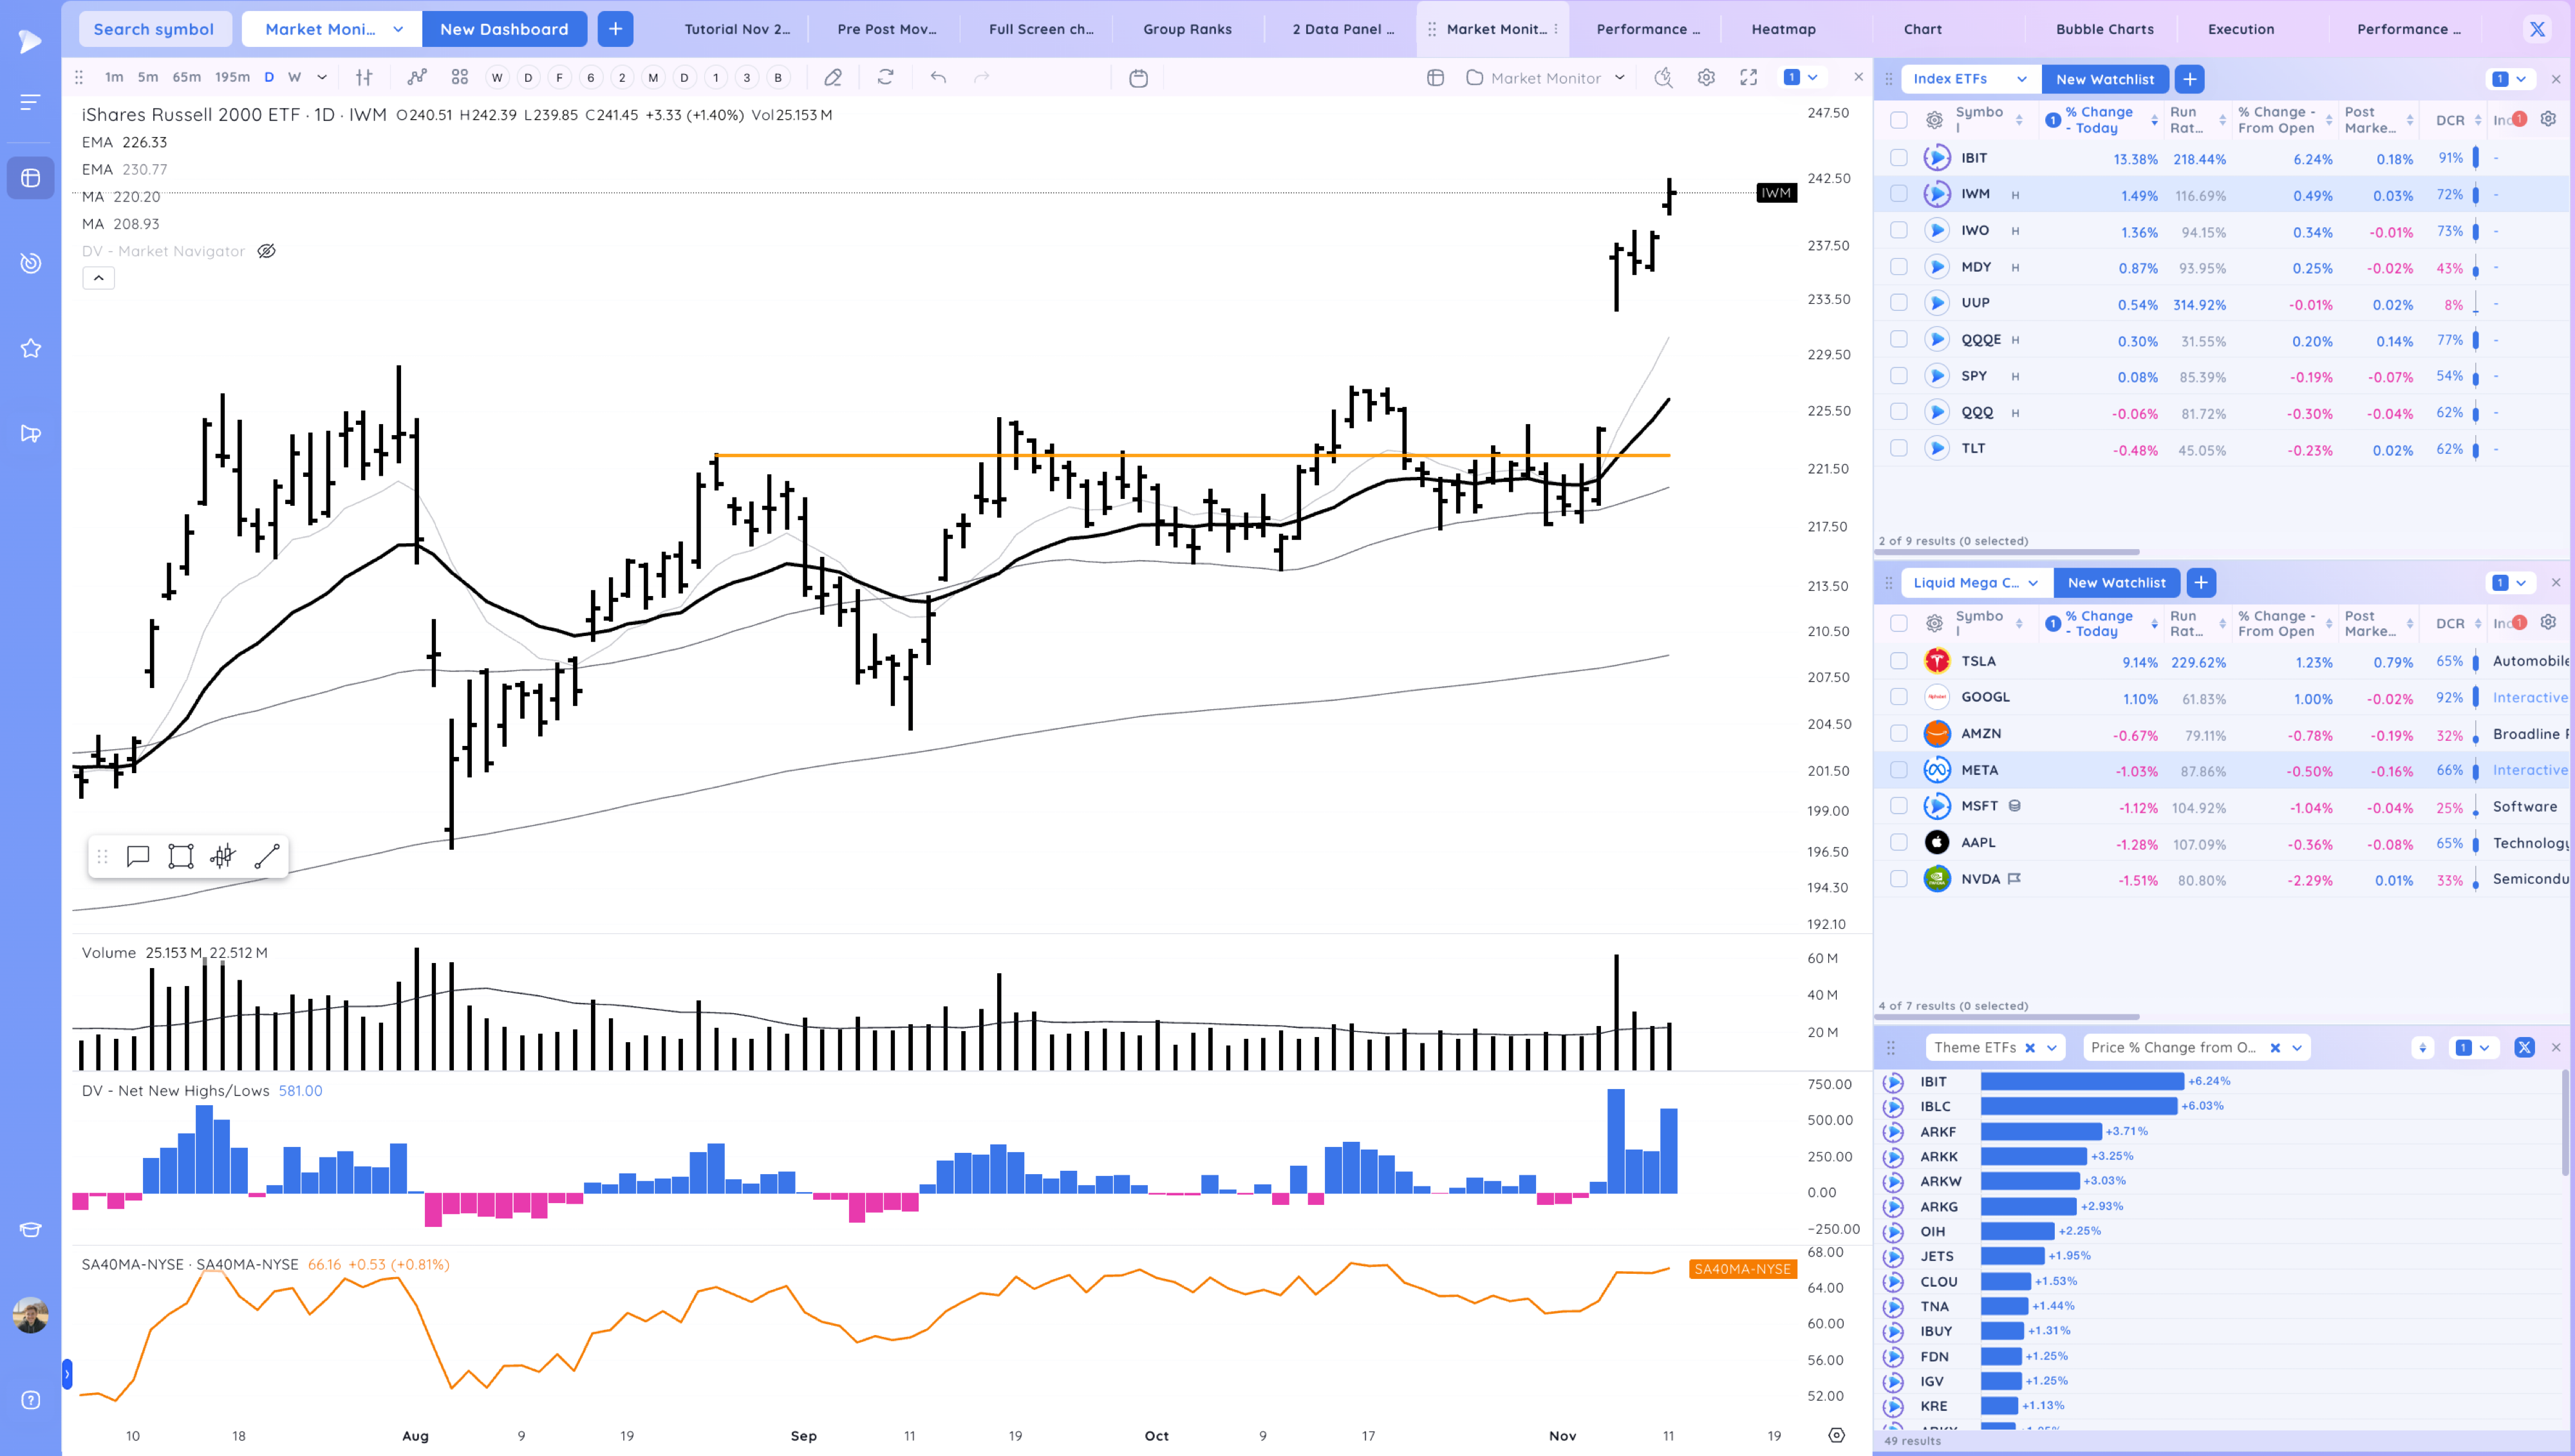This screenshot has width=2575, height=1456.
Task: Click the eraser icon in chart toolbar
Action: tap(832, 77)
